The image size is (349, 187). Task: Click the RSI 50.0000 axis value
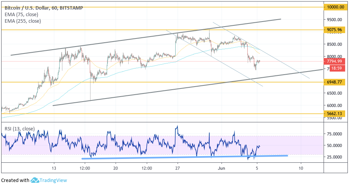tap(334, 145)
